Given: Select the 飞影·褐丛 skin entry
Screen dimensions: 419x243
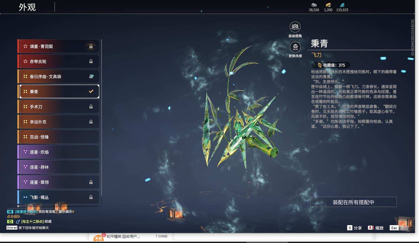Looking at the screenshot, I should tap(58, 197).
